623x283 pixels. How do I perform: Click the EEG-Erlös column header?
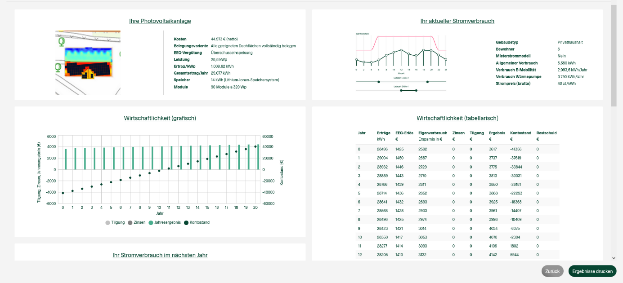coord(404,133)
